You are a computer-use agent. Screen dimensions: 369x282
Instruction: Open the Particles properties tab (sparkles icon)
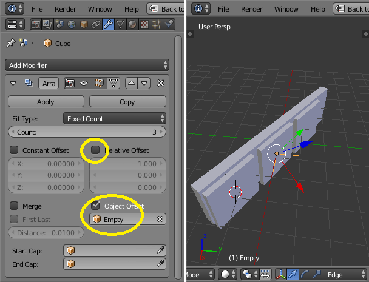click(x=157, y=24)
